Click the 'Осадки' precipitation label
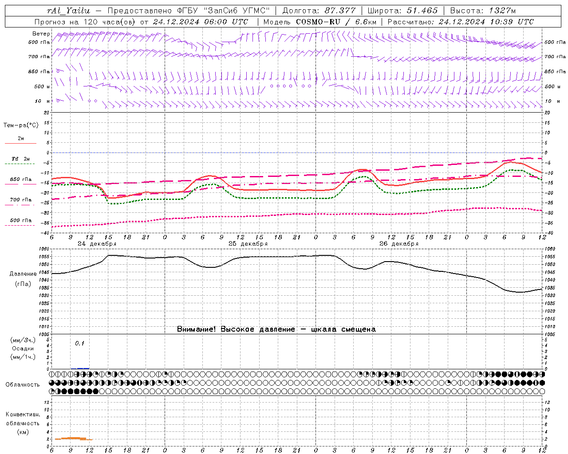Image resolution: width=568 pixels, height=454 pixels. (x=23, y=349)
